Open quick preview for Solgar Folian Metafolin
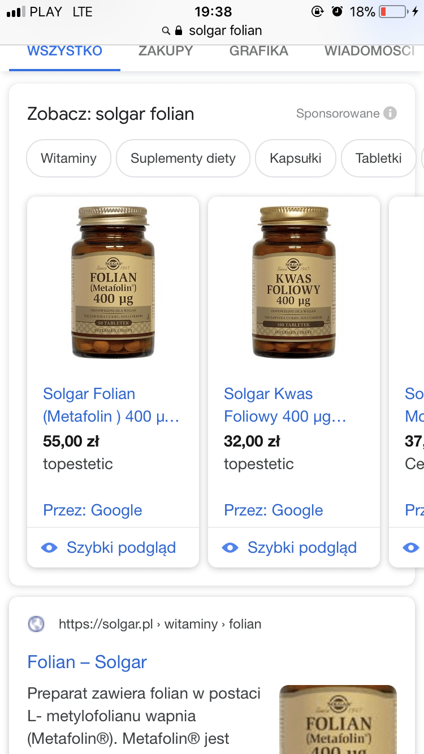The width and height of the screenshot is (424, 754). tap(121, 548)
